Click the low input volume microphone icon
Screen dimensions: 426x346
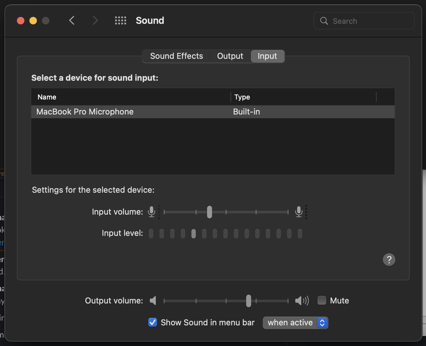coord(151,212)
